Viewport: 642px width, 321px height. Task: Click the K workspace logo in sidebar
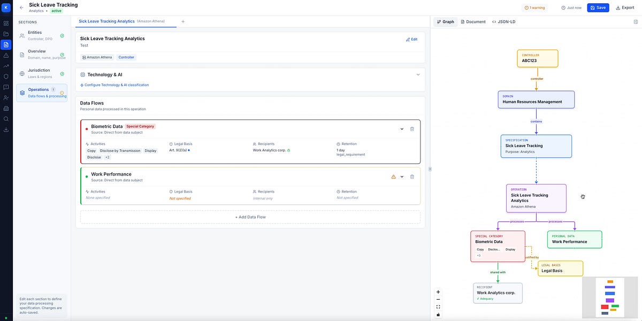pyautogui.click(x=6, y=7)
